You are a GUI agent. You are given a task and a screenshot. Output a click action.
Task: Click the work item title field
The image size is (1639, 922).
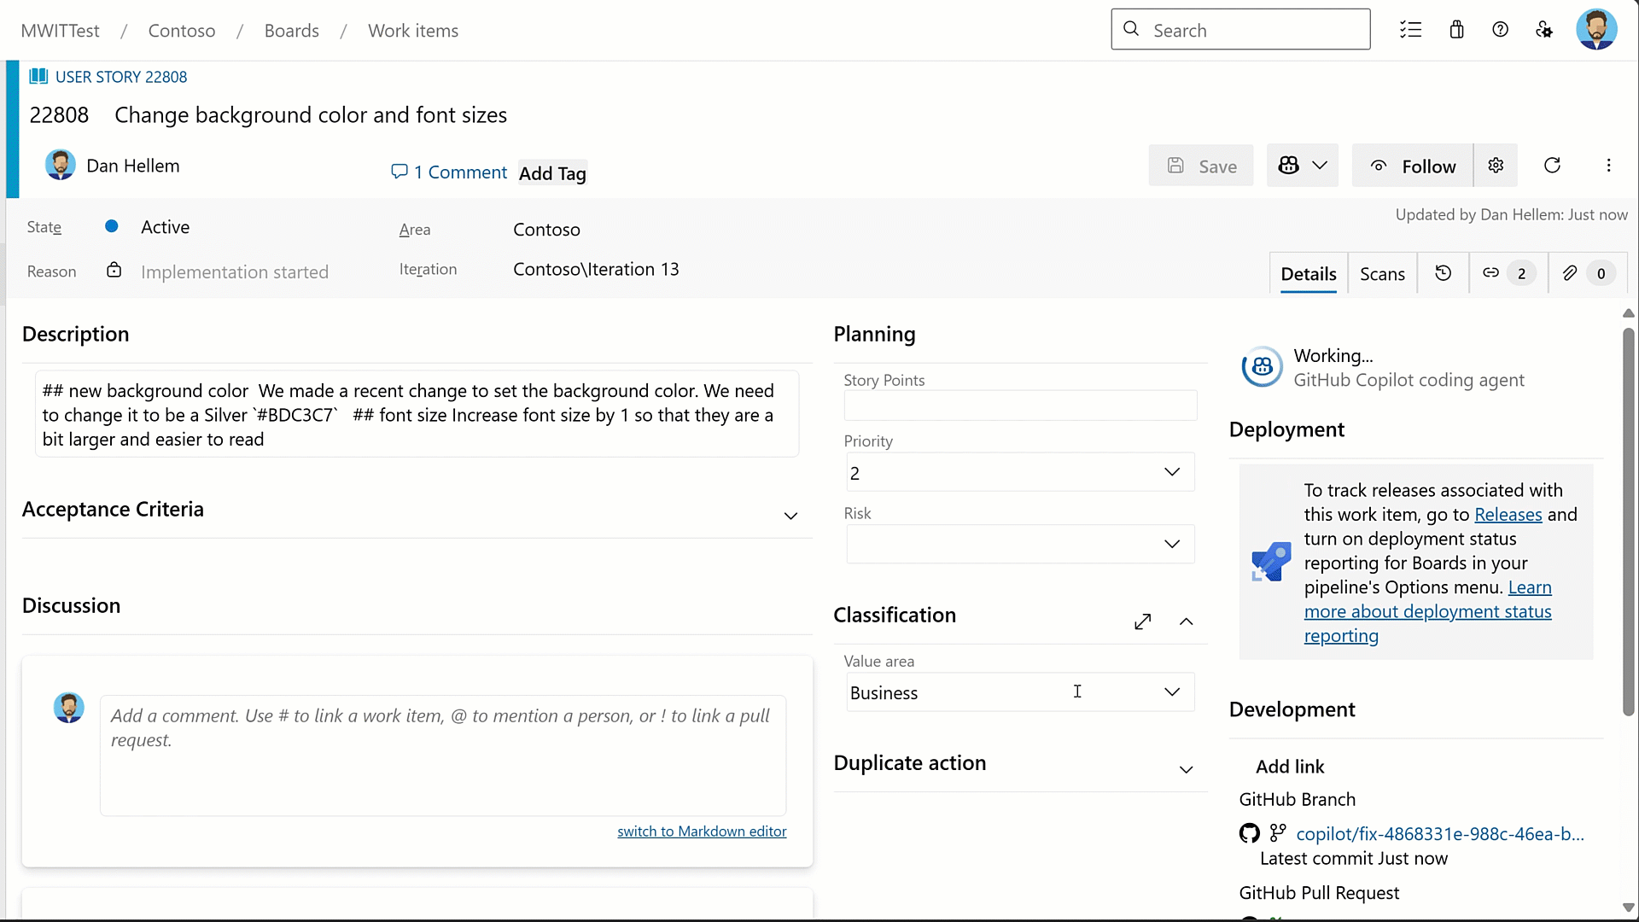(311, 115)
